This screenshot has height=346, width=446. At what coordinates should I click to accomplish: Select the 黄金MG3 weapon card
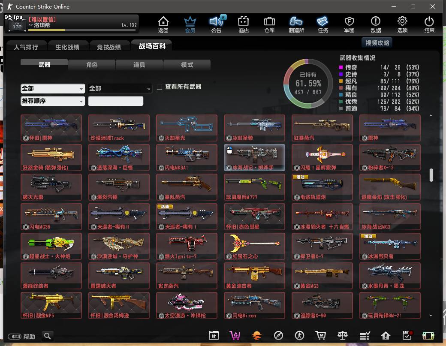[322, 276]
